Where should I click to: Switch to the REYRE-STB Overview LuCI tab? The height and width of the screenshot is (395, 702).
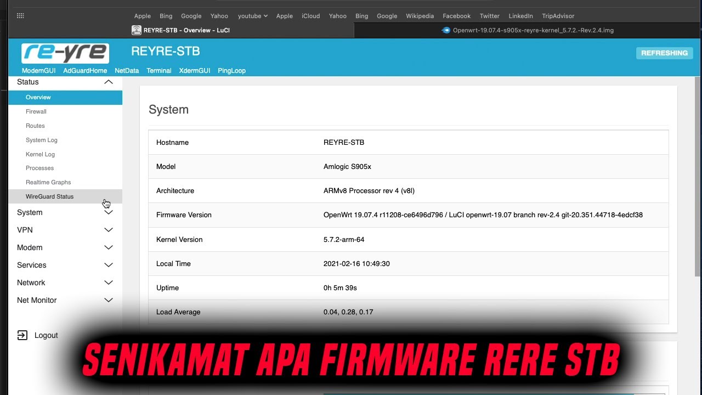(x=181, y=30)
